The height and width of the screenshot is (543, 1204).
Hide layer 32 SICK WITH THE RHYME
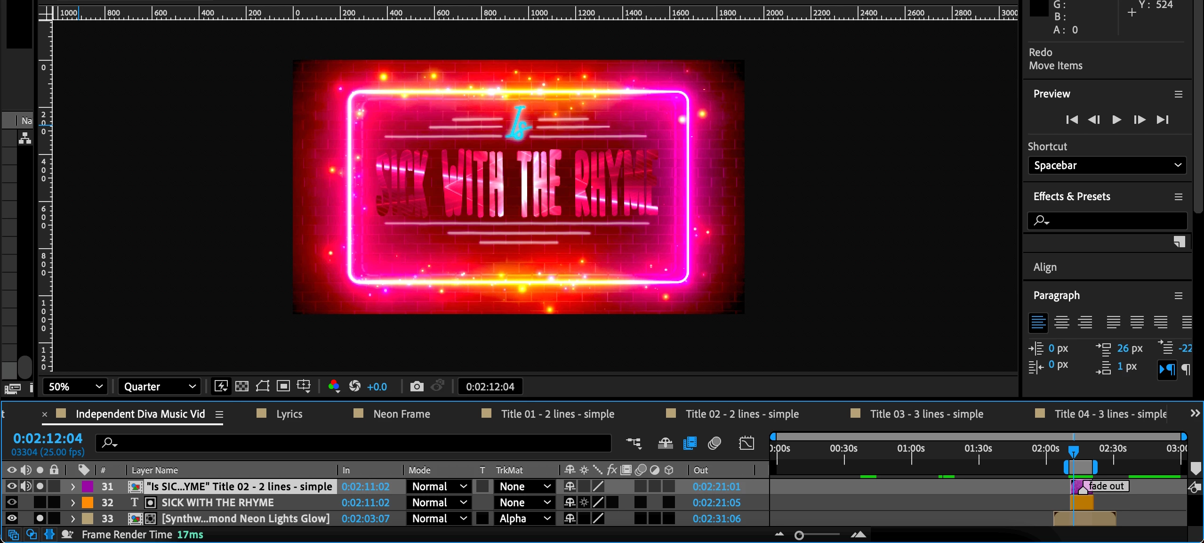pyautogui.click(x=12, y=502)
